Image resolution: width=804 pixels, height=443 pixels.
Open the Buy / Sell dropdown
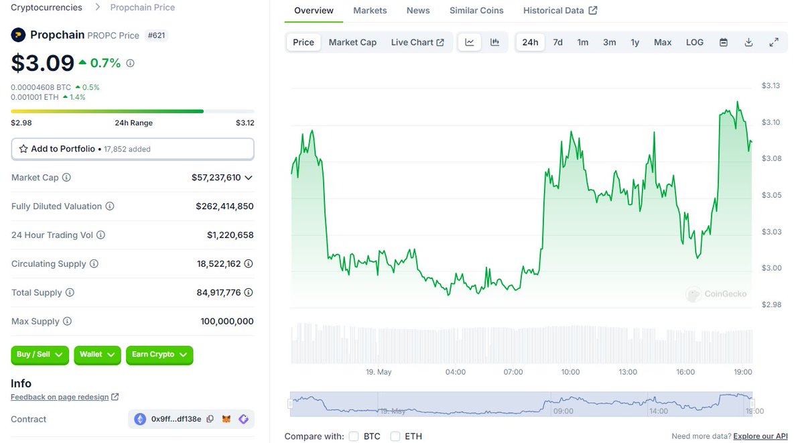point(40,355)
